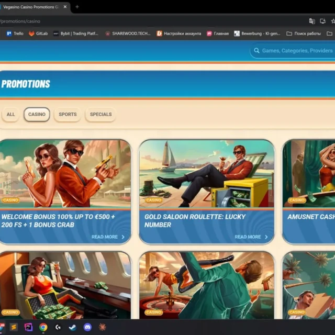Click the Read More arrow on Welcome Bonus
Viewport: 335px width, 335px height.
(x=123, y=237)
